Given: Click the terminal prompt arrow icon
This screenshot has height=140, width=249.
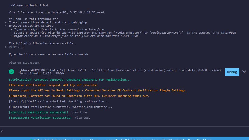Looking at the screenshot, I should pyautogui.click(x=2, y=131).
